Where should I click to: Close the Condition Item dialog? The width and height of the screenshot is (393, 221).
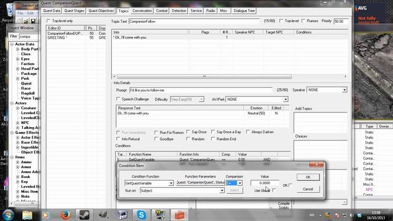click(316, 165)
